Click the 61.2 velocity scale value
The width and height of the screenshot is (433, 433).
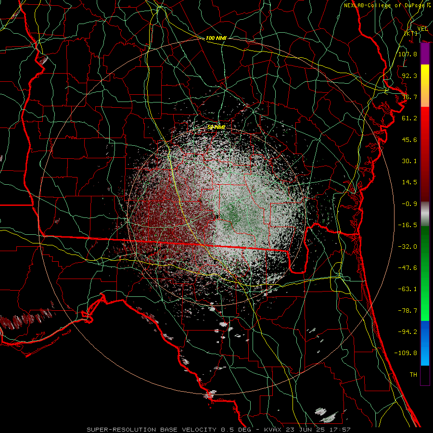(409, 118)
